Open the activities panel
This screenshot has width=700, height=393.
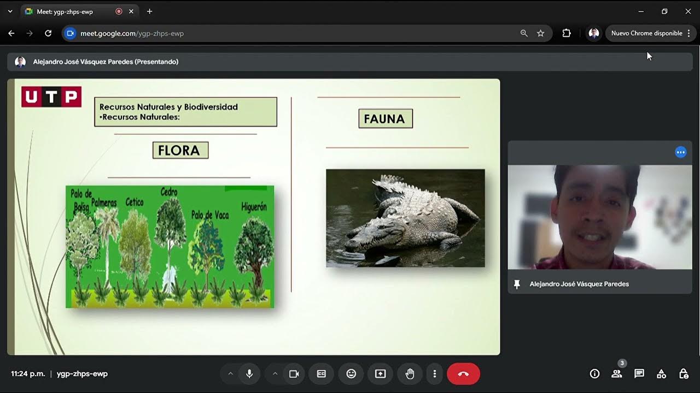coord(661,374)
